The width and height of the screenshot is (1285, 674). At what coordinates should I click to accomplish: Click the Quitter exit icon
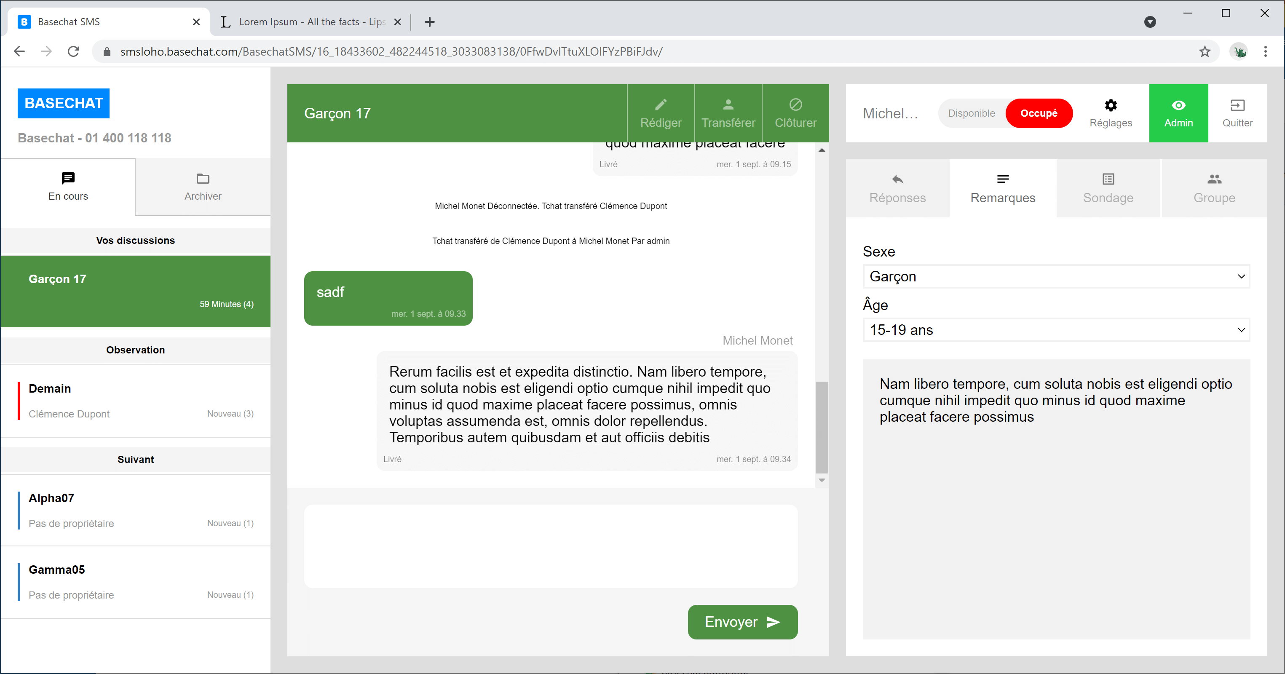pos(1237,105)
